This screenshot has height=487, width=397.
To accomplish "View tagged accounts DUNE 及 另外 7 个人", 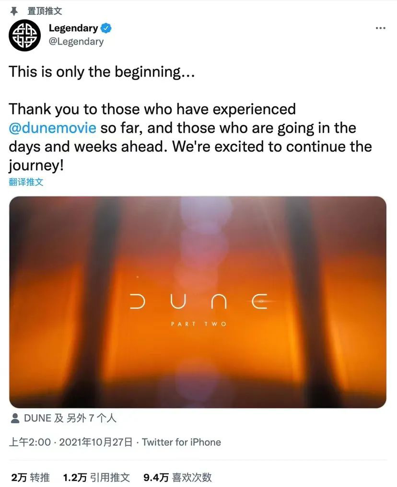I will click(70, 418).
